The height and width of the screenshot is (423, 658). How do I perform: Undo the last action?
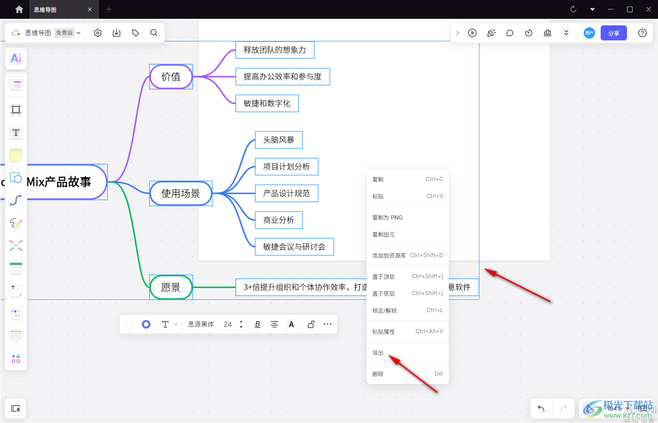[541, 408]
